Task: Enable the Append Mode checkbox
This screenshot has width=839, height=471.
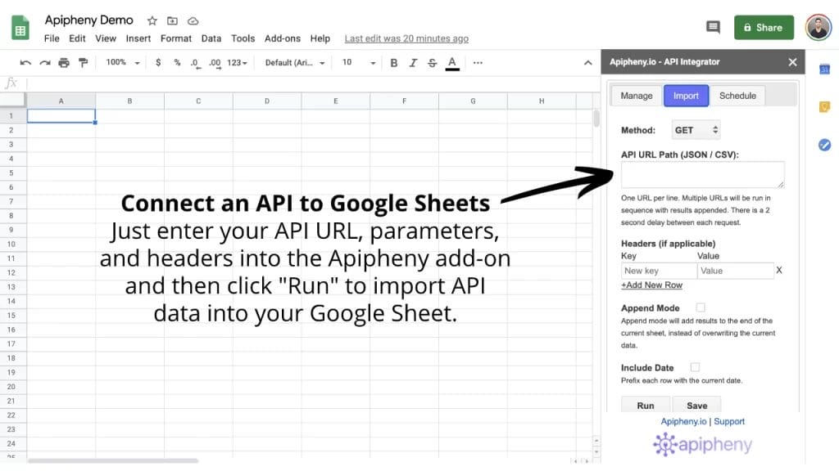Action: [x=701, y=307]
